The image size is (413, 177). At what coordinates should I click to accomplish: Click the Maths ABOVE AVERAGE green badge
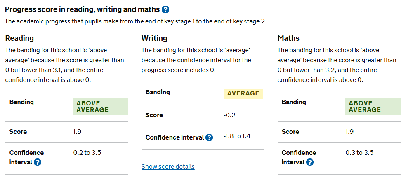(373, 107)
